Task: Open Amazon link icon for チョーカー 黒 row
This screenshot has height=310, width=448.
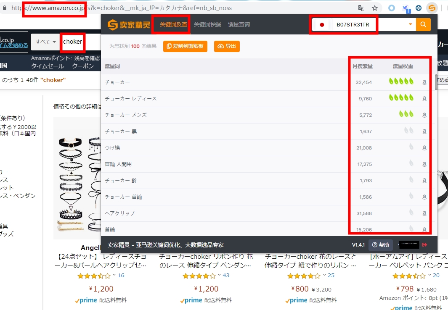Action: coord(424,131)
